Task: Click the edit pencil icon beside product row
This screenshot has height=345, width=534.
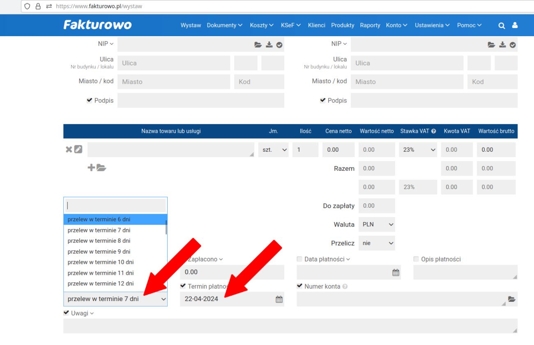Action: pyautogui.click(x=78, y=150)
